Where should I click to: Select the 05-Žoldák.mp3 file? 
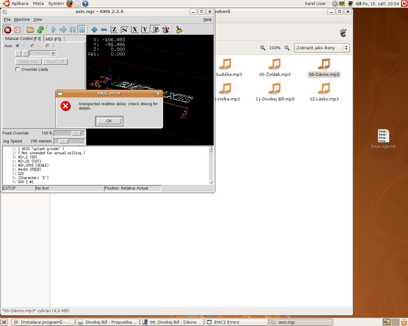click(x=274, y=66)
